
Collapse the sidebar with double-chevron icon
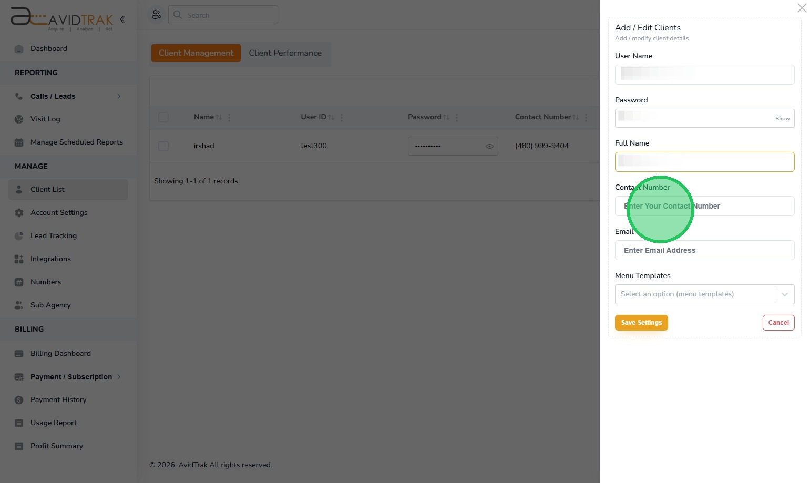[x=122, y=19]
